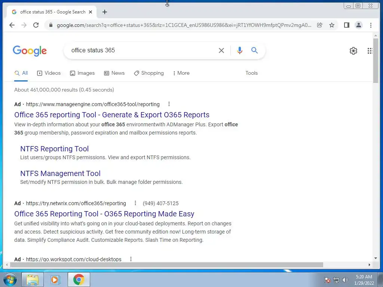Share this page from address bar

point(319,25)
